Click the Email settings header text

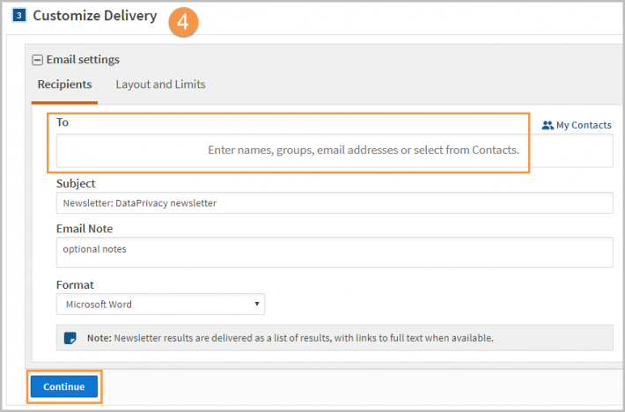tap(83, 60)
